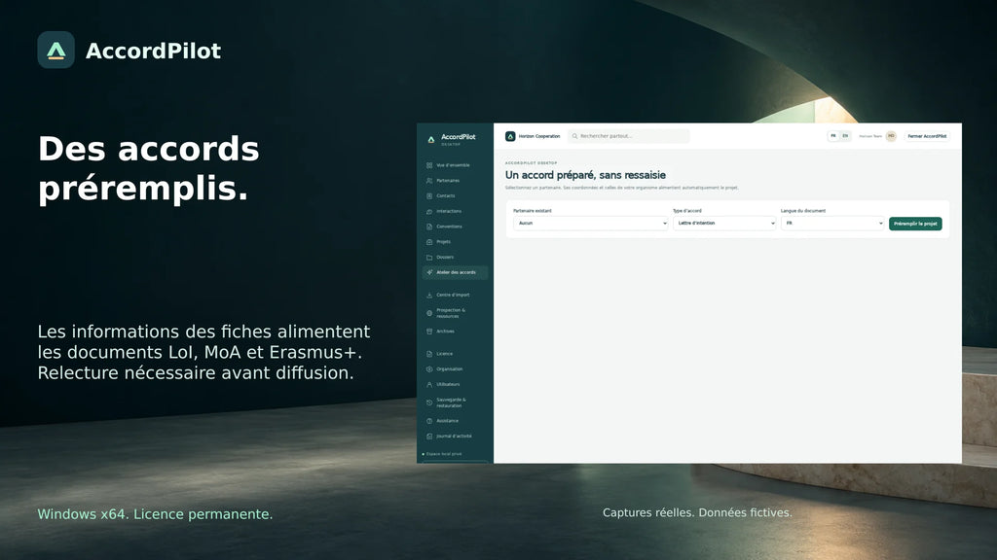
Task: Click the "Espace local privé" status text
Action: tap(444, 454)
